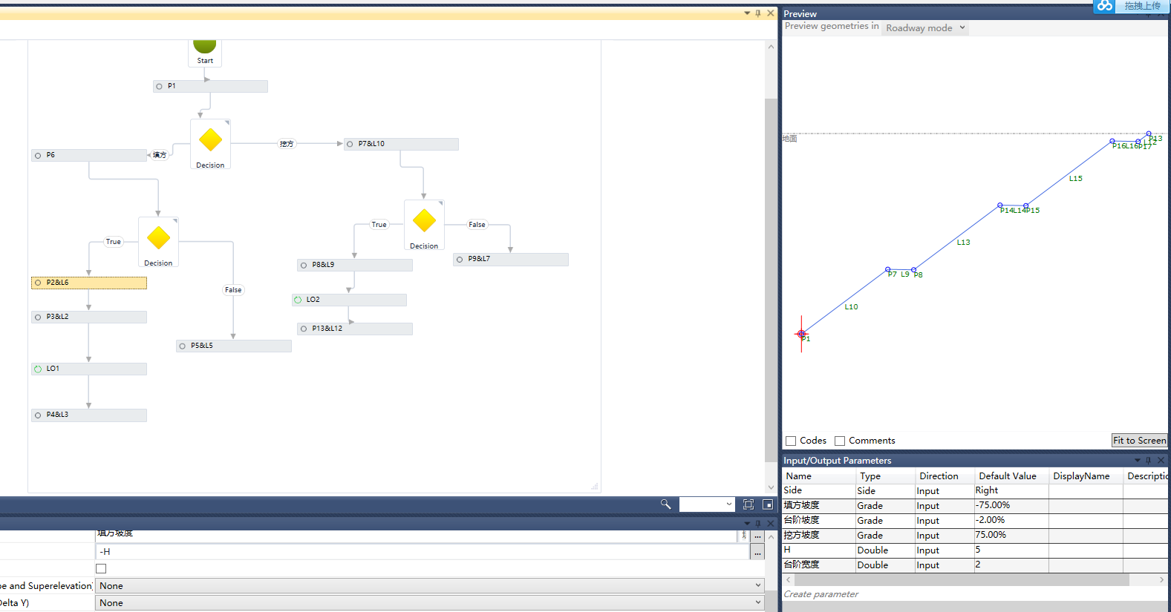The height and width of the screenshot is (612, 1171).
Task: Click the cloud upload icon at top right
Action: [1105, 6]
